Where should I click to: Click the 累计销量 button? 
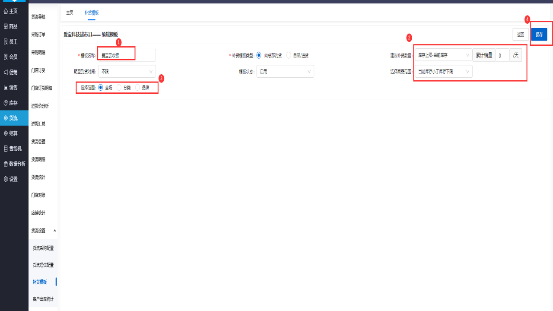pyautogui.click(x=484, y=55)
